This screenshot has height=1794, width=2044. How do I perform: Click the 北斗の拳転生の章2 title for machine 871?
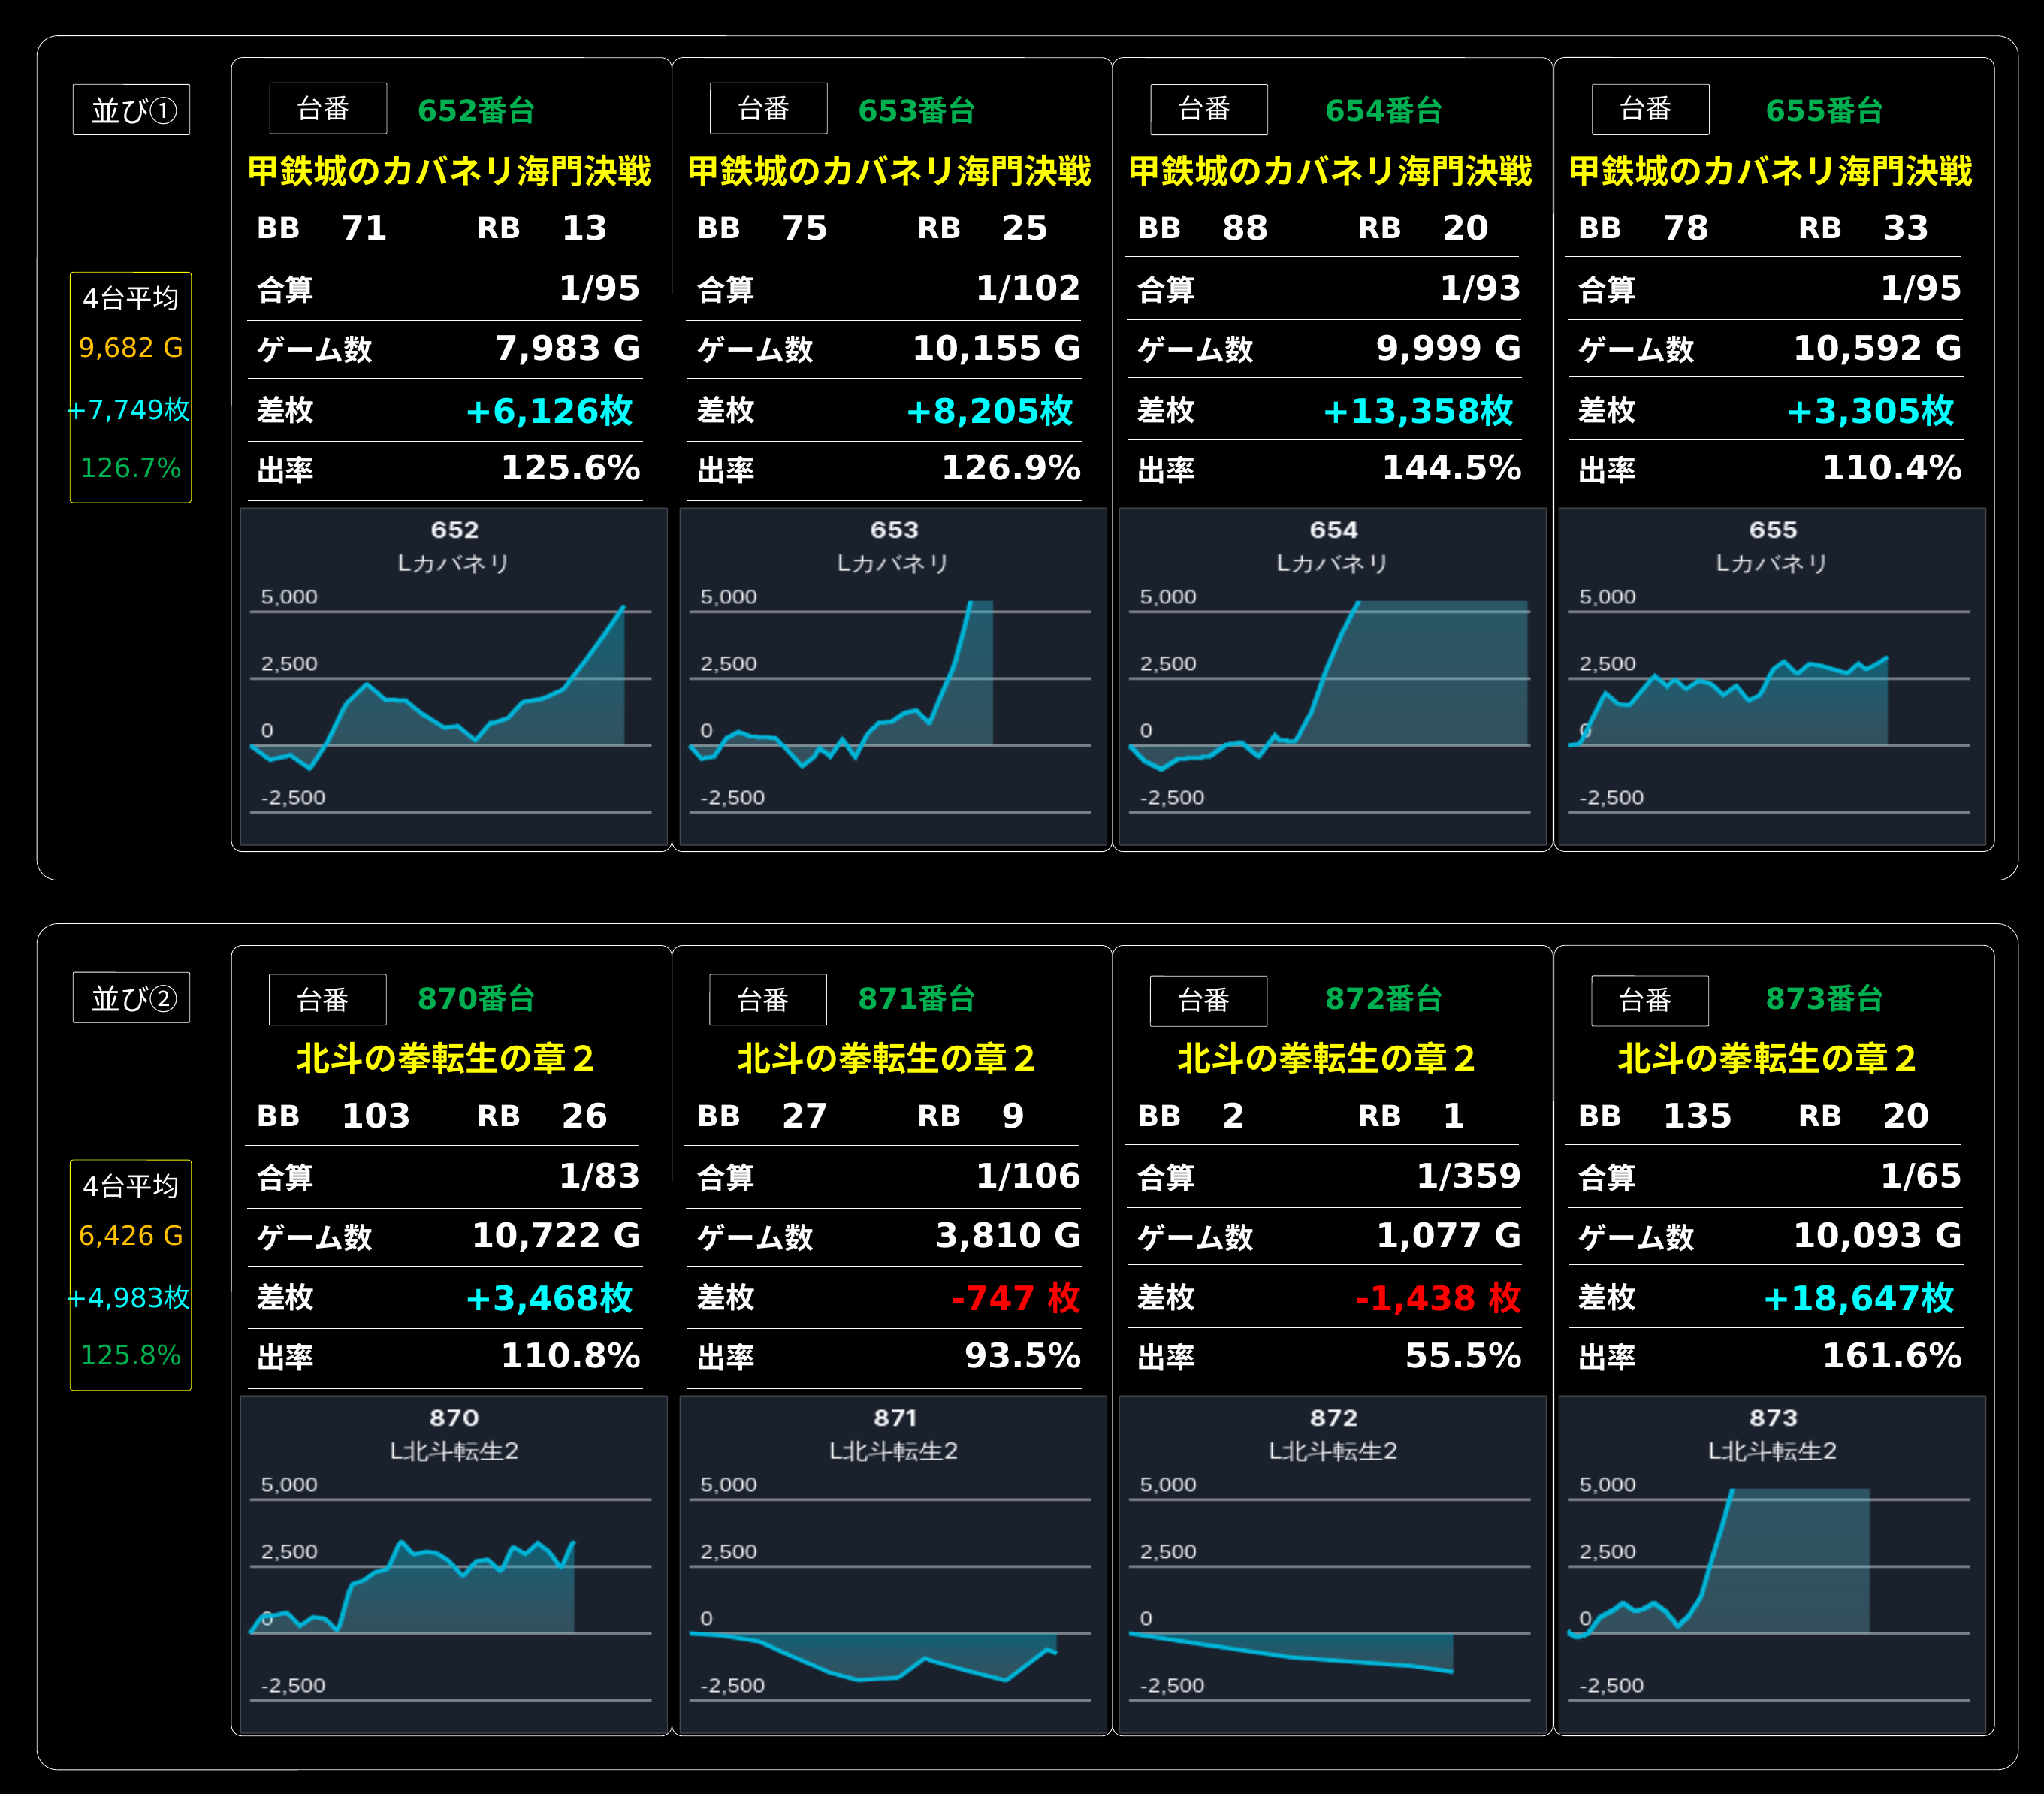click(x=886, y=1058)
